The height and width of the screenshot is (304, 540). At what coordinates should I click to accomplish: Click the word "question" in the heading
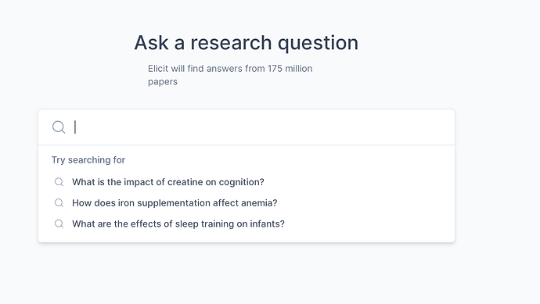pyautogui.click(x=318, y=44)
